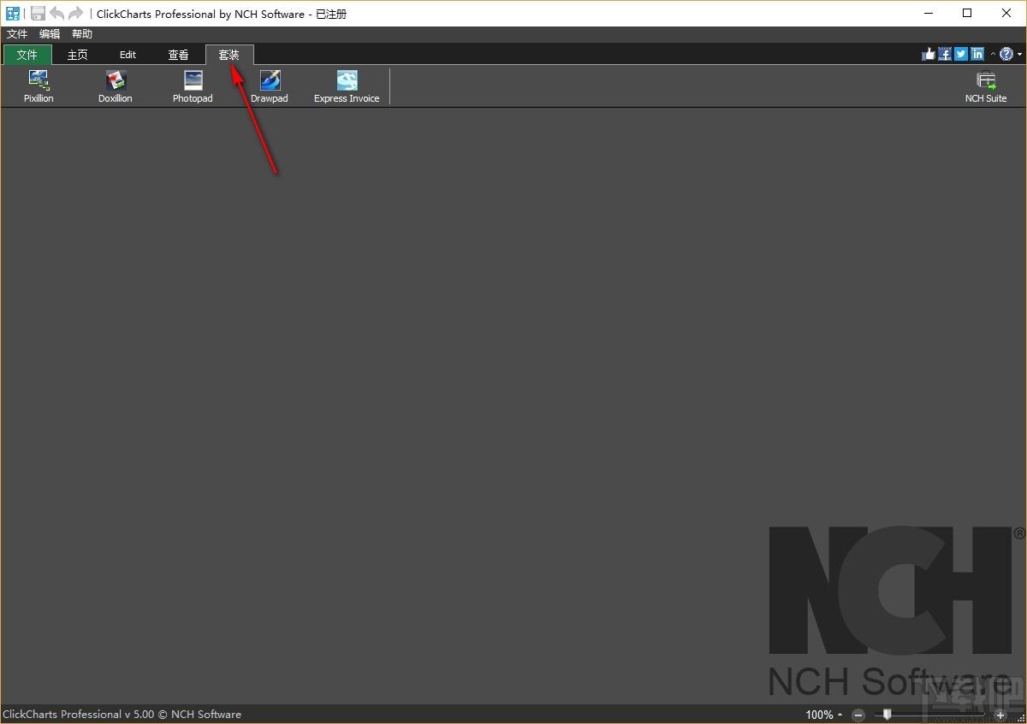The image size is (1027, 724).
Task: Switch to the green 文件 ribbon tab
Action: tap(27, 55)
